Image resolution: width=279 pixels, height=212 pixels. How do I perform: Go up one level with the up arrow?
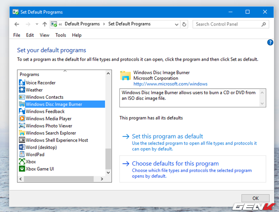pos(44,24)
